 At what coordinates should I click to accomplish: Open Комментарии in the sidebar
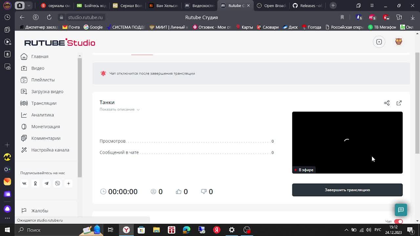click(x=46, y=138)
